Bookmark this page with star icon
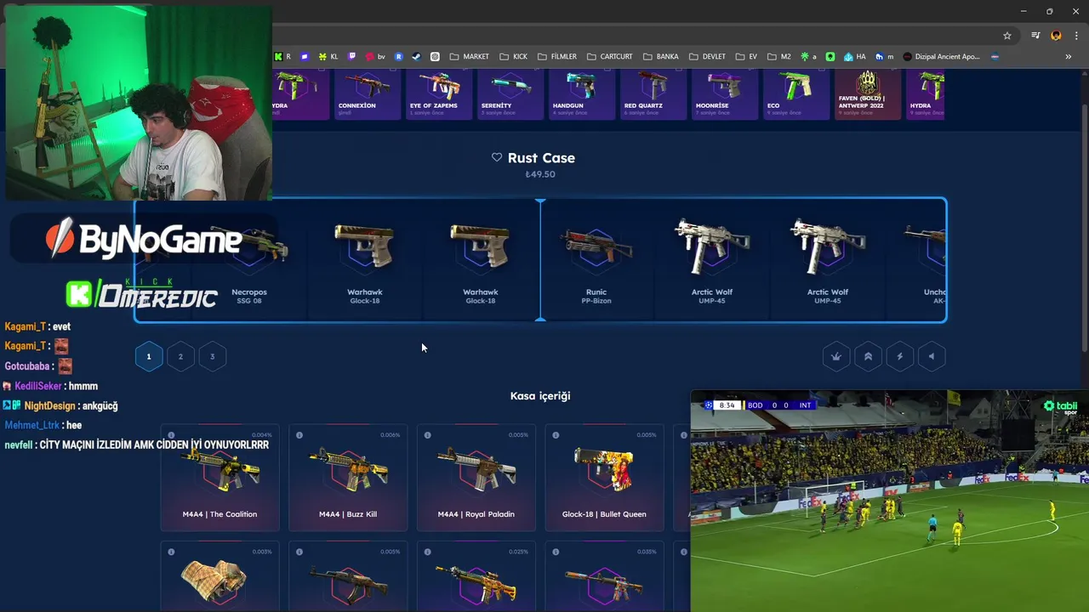 click(1007, 36)
